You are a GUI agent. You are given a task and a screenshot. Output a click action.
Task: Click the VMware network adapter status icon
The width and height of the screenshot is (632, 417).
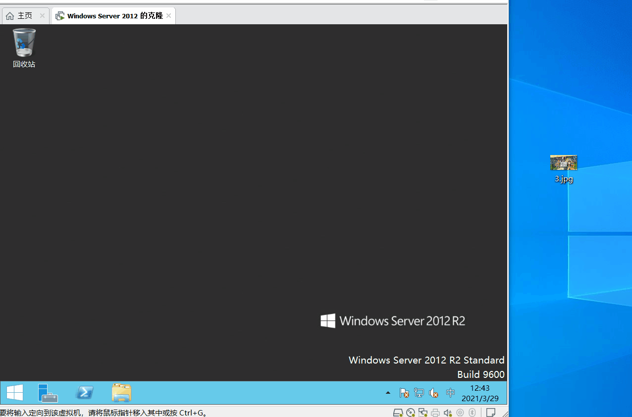pyautogui.click(x=423, y=412)
